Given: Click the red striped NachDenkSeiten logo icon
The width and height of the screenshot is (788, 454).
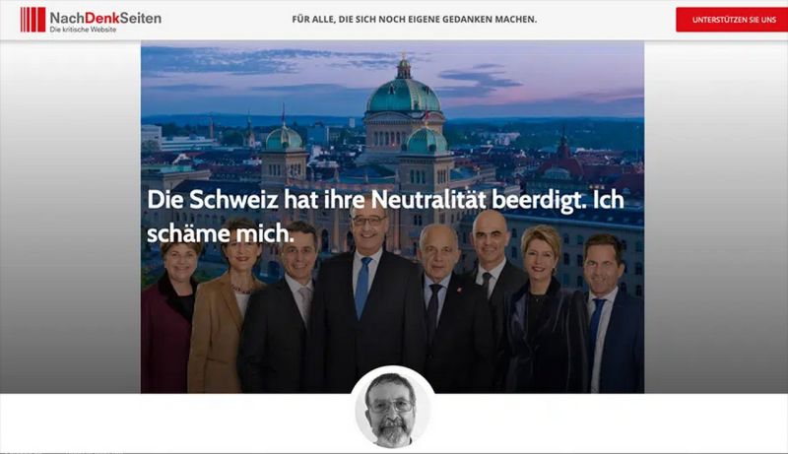Looking at the screenshot, I should click(x=33, y=20).
